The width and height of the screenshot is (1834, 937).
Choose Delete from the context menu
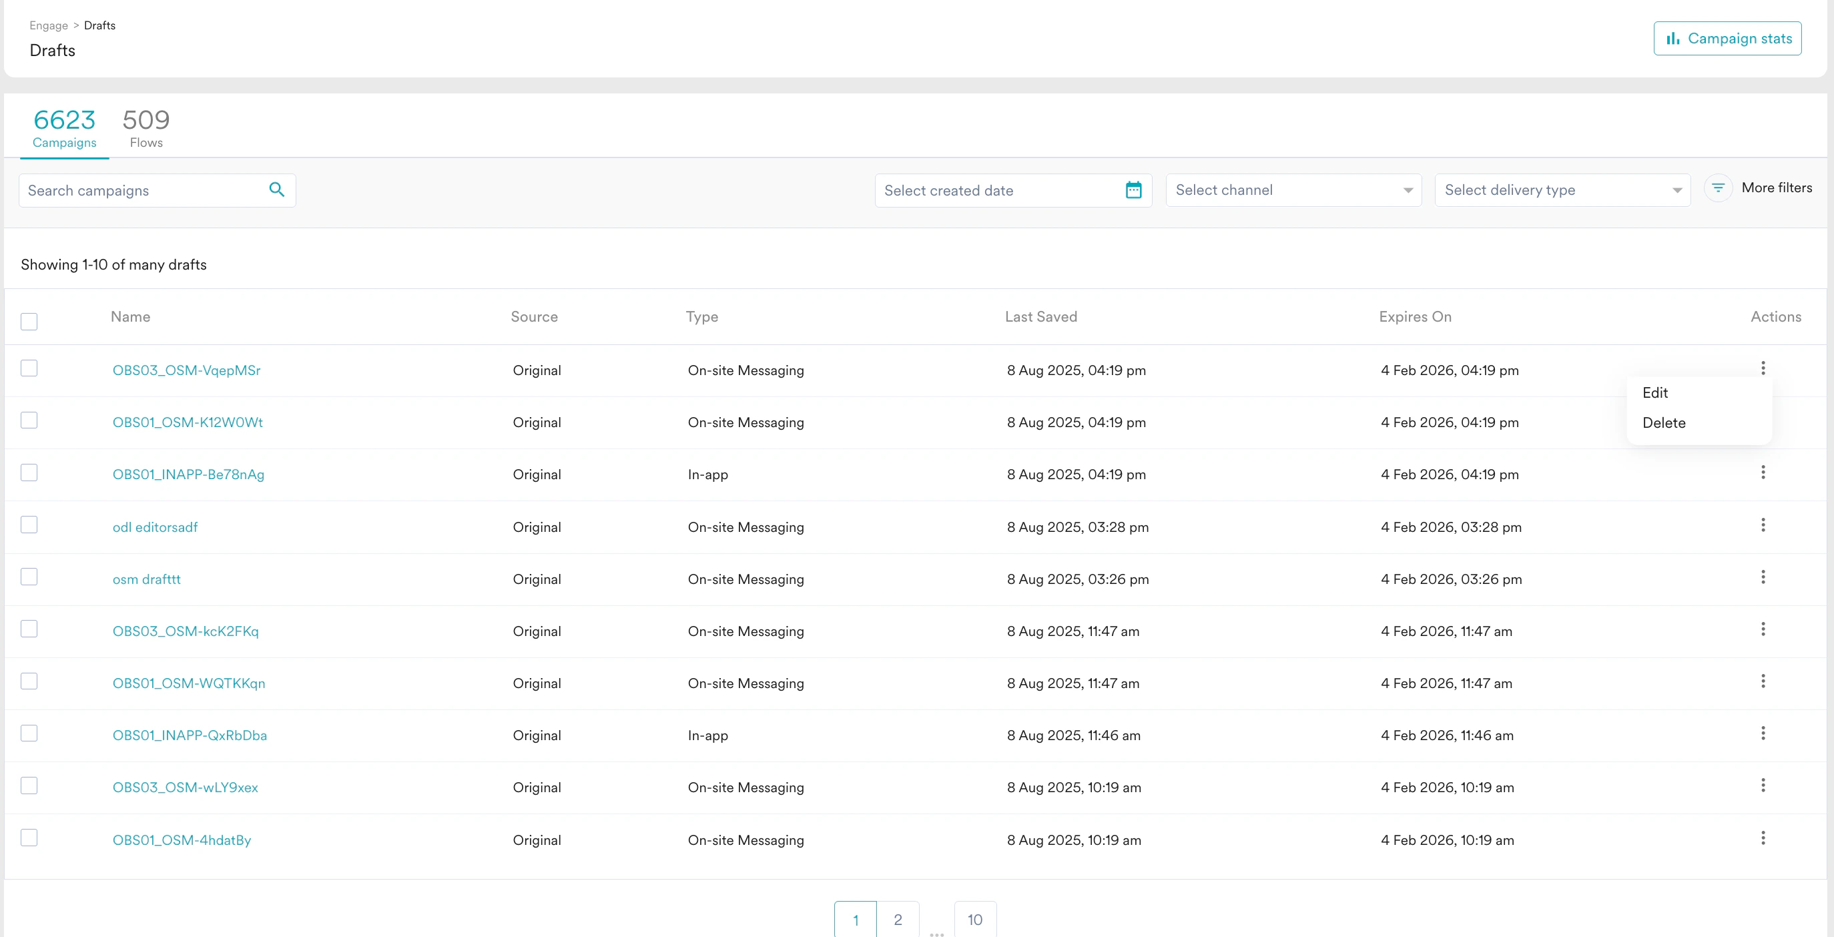1664,423
